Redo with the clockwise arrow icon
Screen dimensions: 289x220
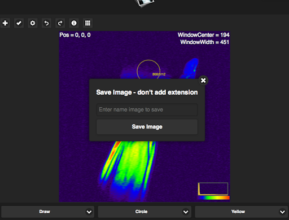click(60, 23)
